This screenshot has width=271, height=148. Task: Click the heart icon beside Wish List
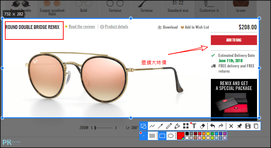(182, 28)
